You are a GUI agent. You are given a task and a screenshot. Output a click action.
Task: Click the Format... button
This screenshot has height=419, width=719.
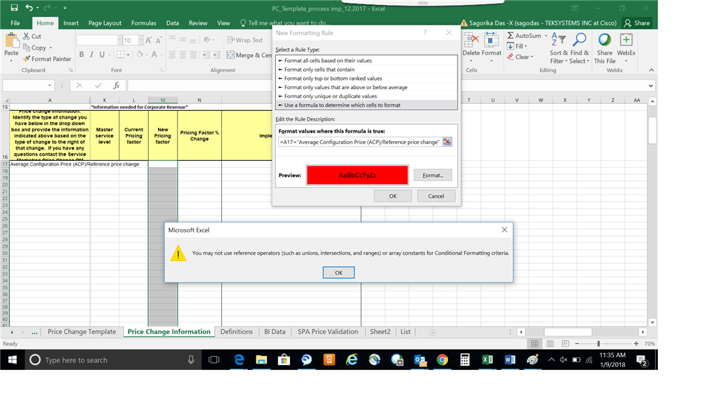click(x=433, y=175)
